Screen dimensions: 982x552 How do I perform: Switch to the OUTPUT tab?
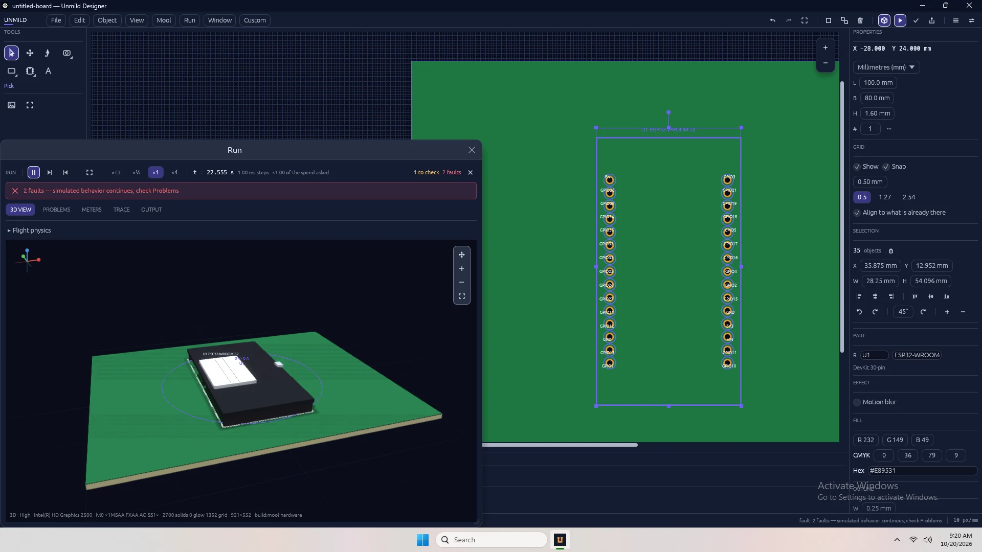point(151,210)
